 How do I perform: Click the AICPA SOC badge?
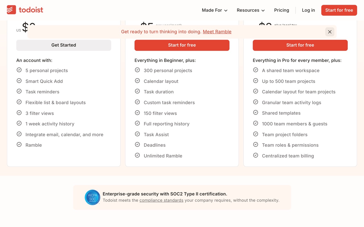click(x=92, y=197)
